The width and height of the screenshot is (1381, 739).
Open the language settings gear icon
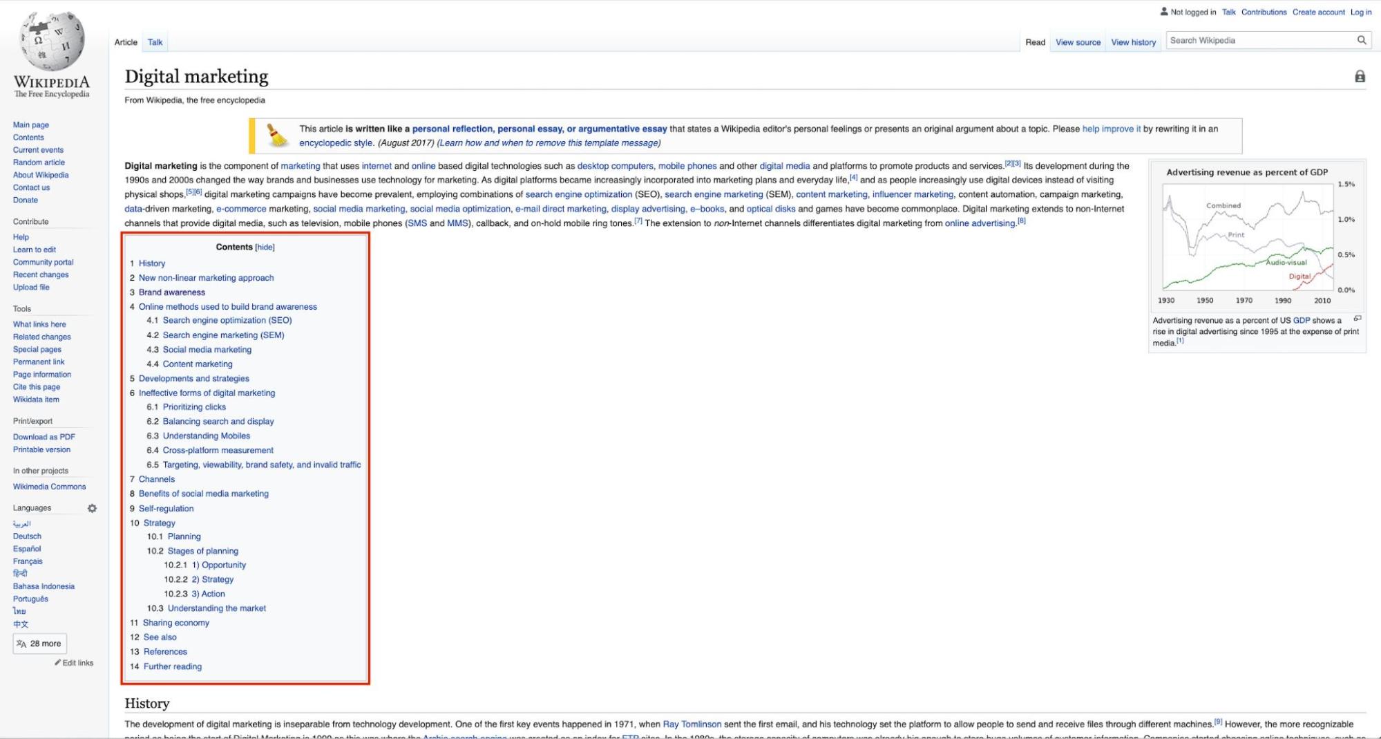point(92,508)
